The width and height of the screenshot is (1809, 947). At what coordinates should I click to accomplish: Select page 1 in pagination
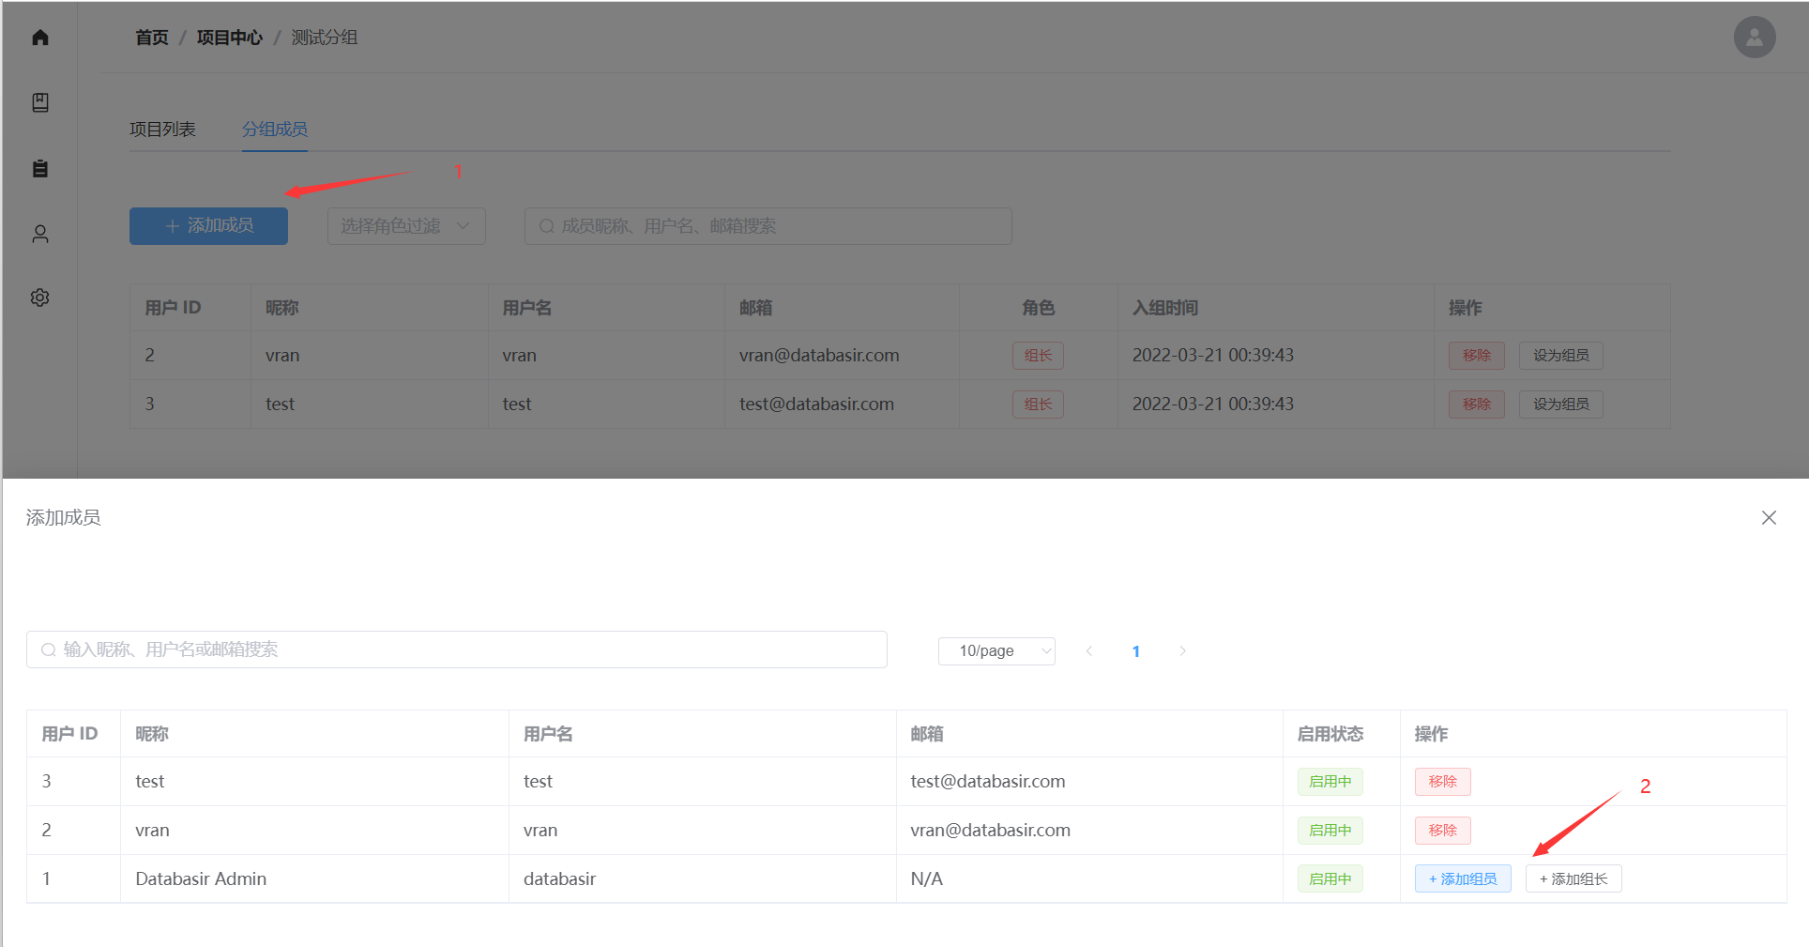tap(1135, 650)
